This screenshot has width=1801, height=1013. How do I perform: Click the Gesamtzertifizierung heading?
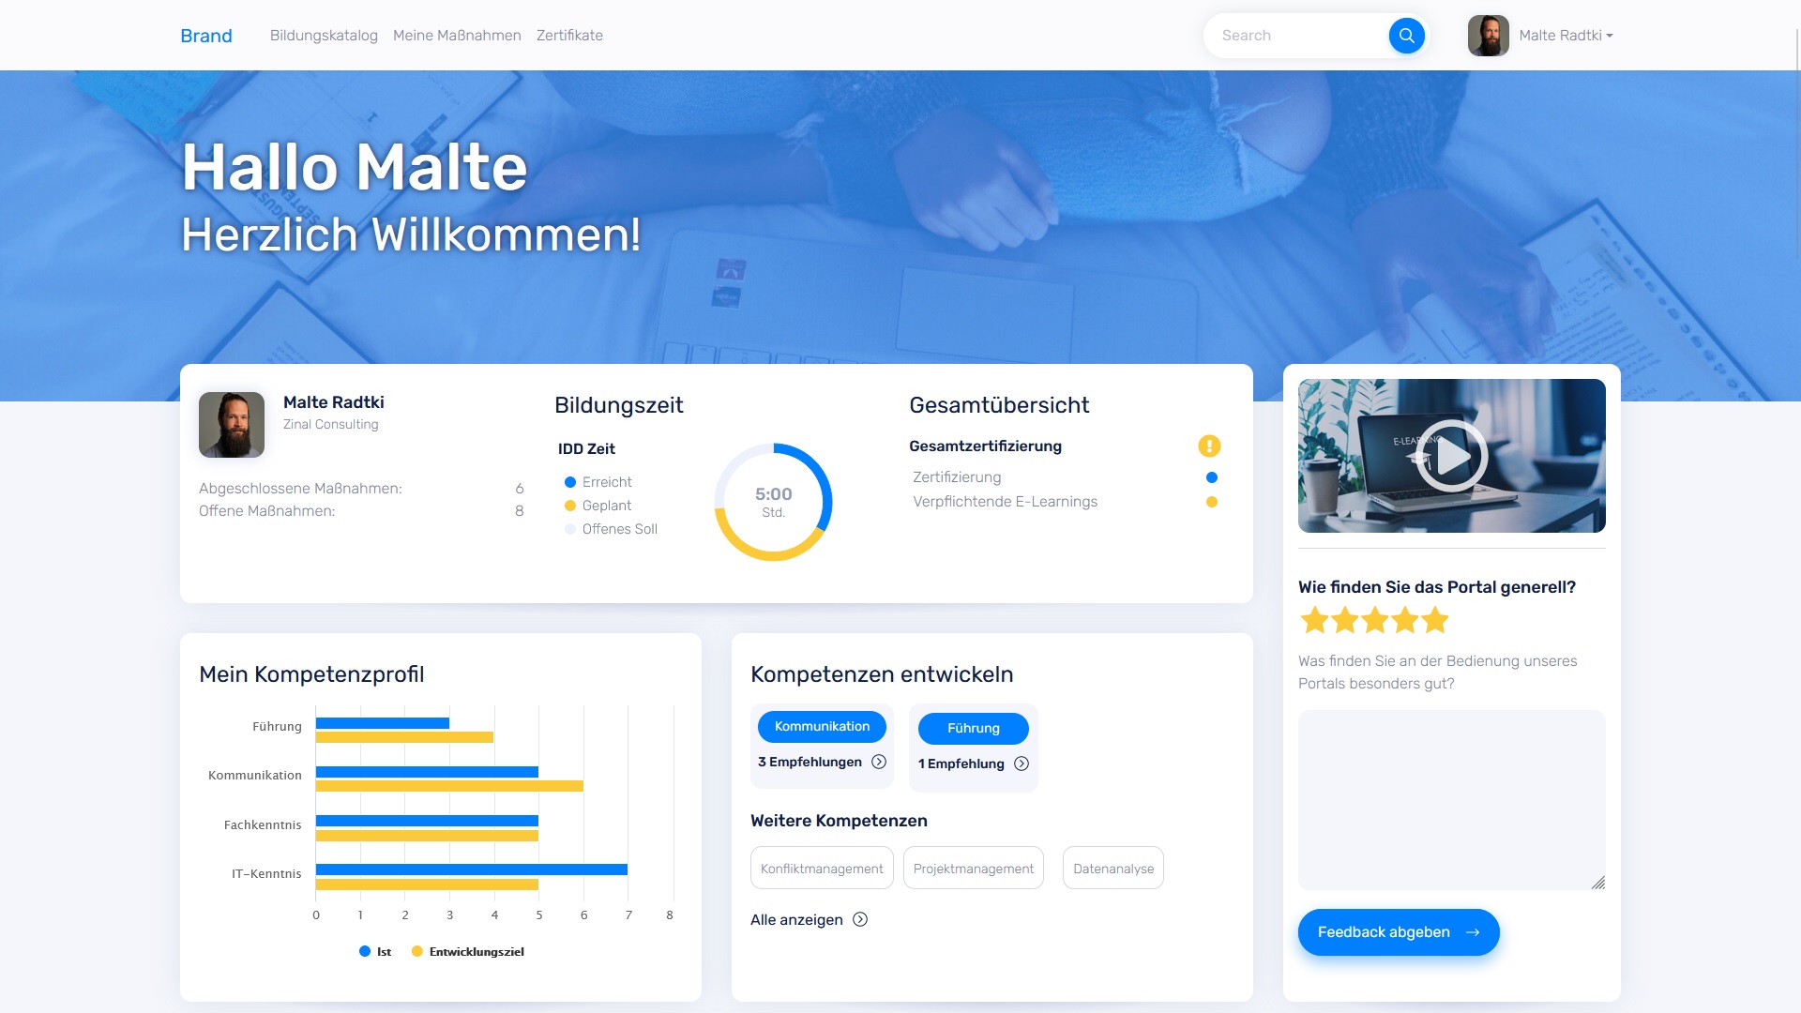pos(985,446)
